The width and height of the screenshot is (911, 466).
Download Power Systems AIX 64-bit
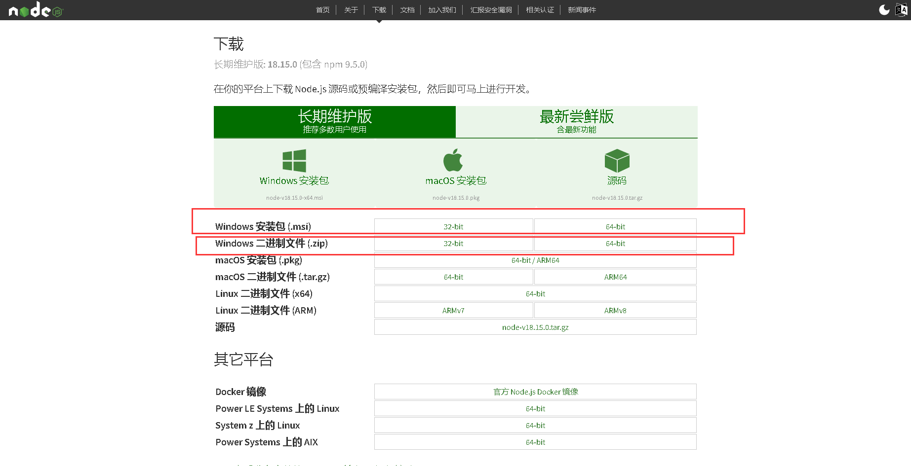click(535, 442)
